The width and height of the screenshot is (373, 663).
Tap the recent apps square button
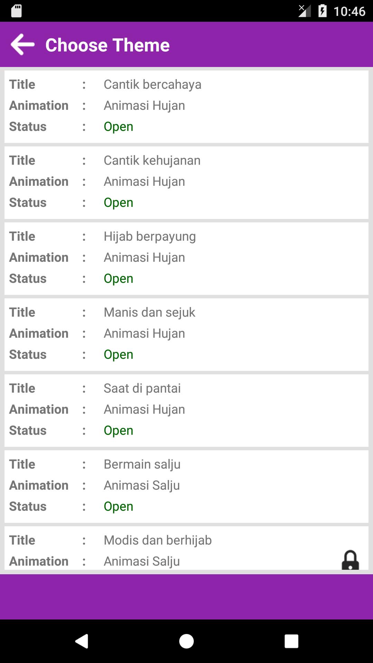(291, 641)
